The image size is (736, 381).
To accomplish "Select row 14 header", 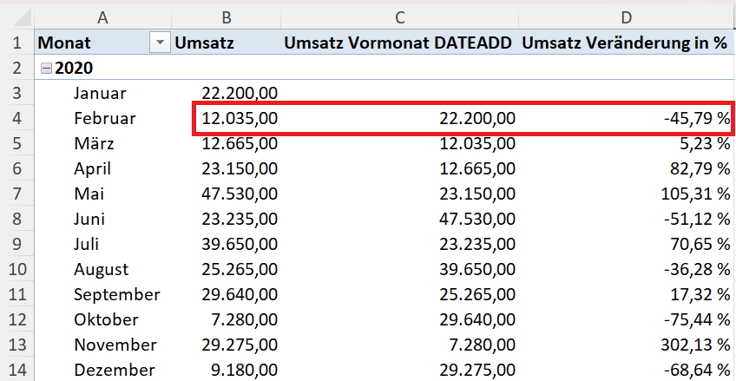I will tap(16, 370).
